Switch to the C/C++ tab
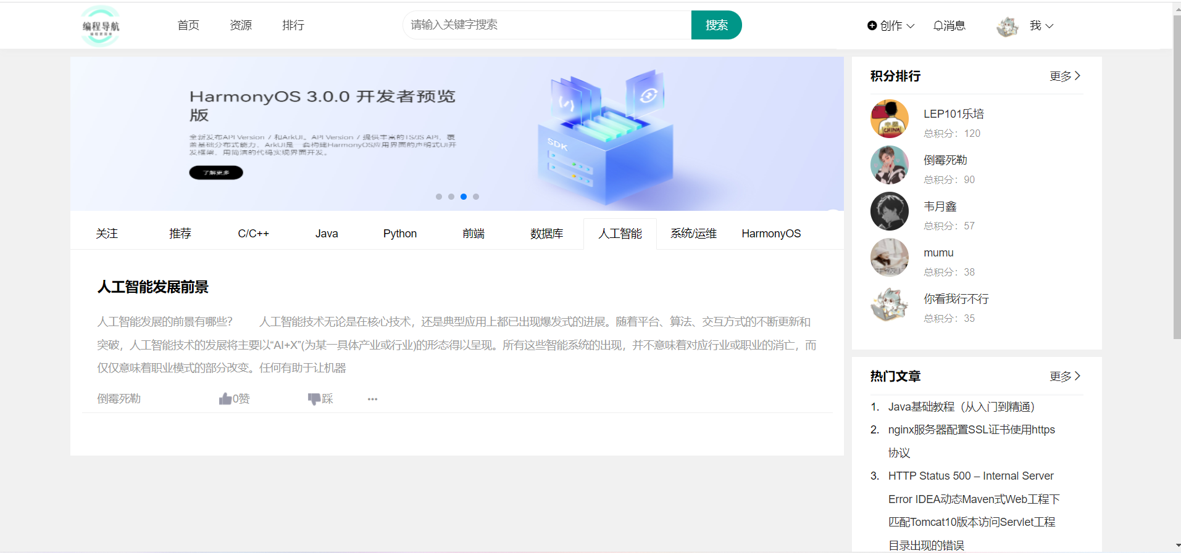The height and width of the screenshot is (553, 1181). point(253,234)
